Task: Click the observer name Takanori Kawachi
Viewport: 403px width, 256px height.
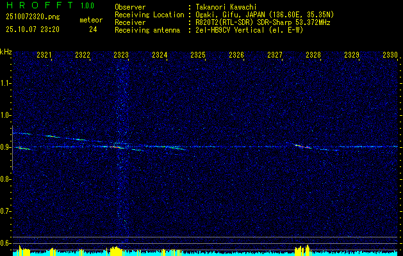Action: (x=226, y=7)
